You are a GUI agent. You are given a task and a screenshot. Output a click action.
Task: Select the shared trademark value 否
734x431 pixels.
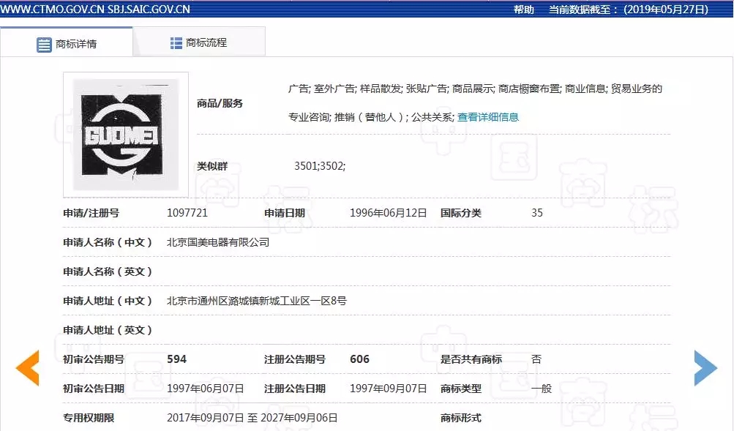(x=536, y=359)
